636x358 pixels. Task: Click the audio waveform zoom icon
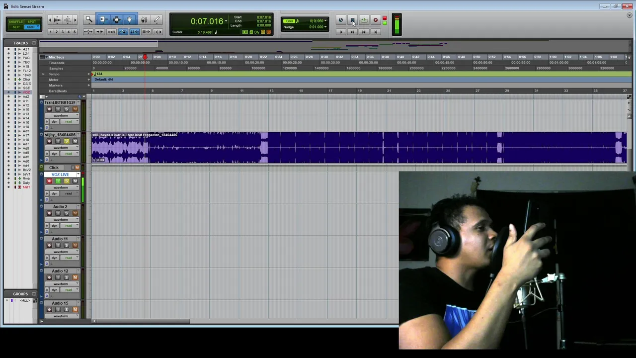click(57, 20)
